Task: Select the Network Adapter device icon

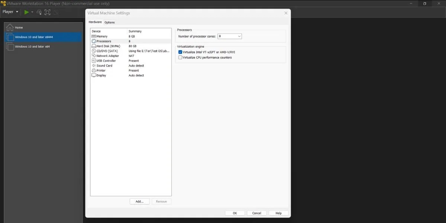Action: pos(94,55)
